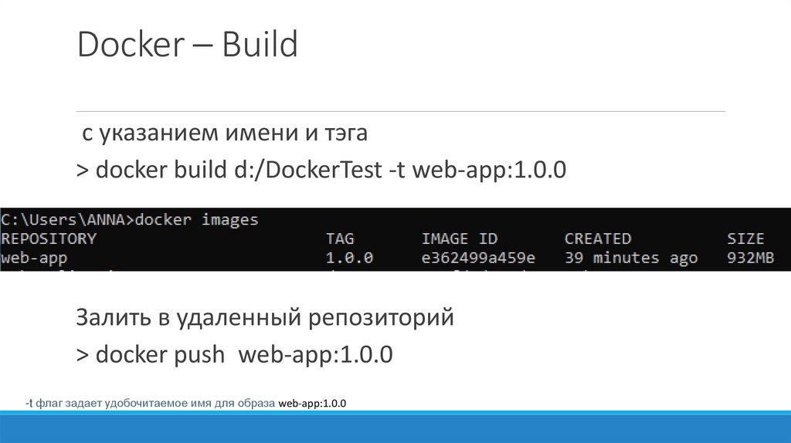This screenshot has width=791, height=443.
Task: Click the text "с указанием имени и тэга"
Action: (x=225, y=134)
